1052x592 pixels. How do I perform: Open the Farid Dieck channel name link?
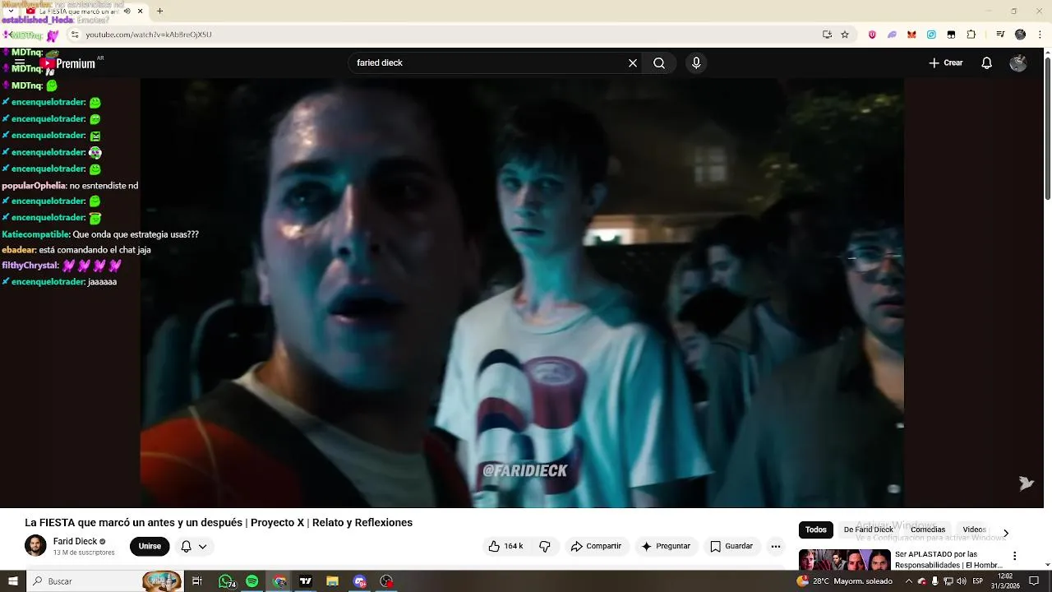pos(75,541)
